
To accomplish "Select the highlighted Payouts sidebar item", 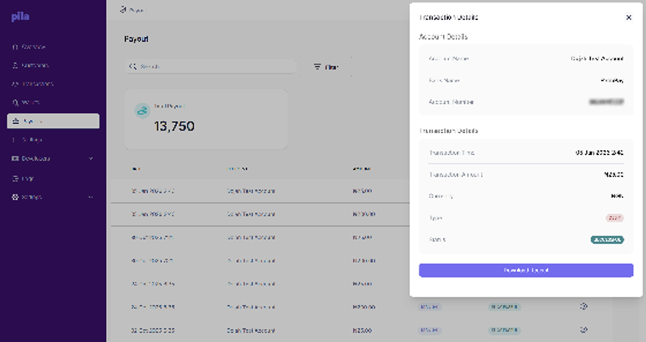I will 53,121.
